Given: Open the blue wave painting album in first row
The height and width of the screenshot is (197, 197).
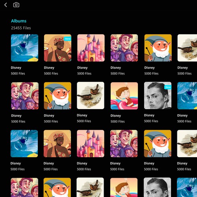Looking at the screenshot, I should coord(24,48).
